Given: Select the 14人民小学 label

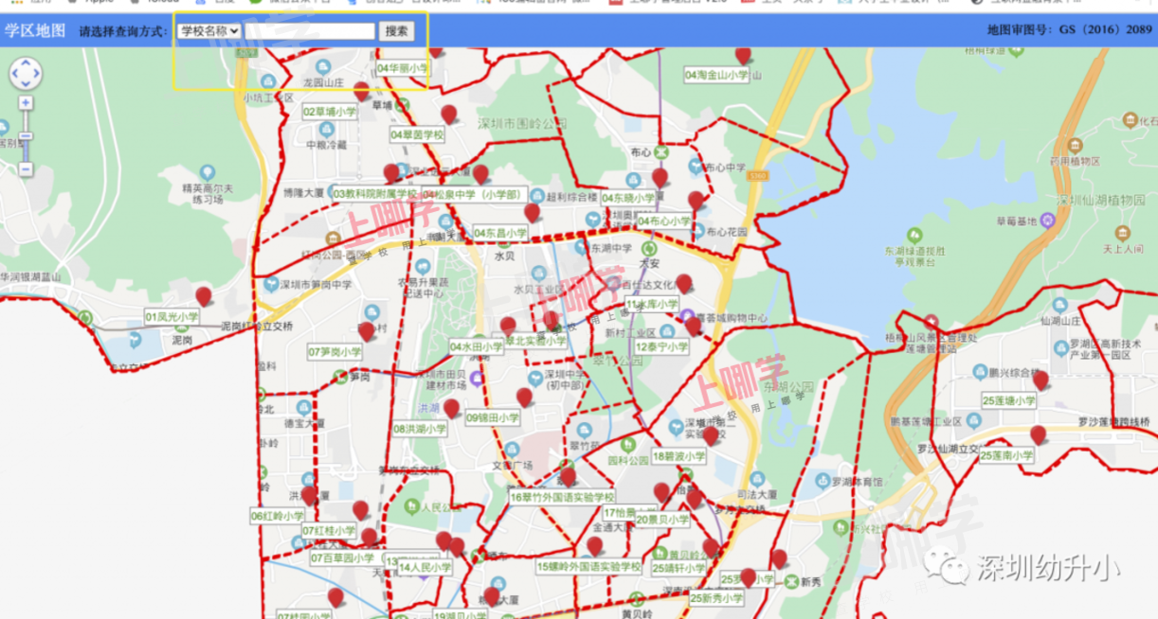Looking at the screenshot, I should 425,568.
